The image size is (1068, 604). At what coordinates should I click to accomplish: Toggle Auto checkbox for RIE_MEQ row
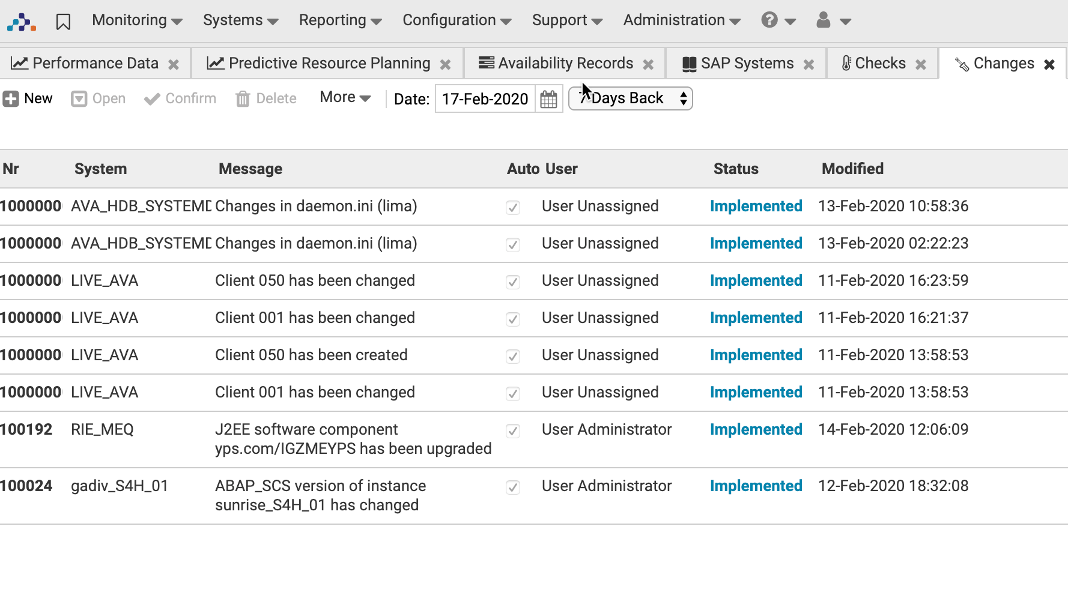pyautogui.click(x=513, y=430)
